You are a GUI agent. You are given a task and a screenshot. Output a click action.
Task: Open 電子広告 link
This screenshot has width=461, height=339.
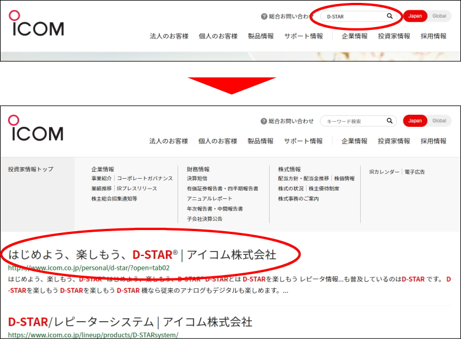414,172
